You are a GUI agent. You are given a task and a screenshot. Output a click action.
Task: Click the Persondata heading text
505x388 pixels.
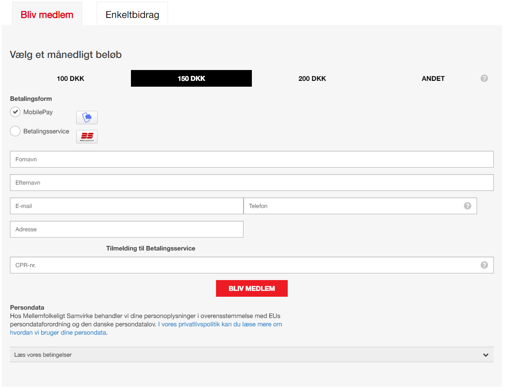coord(27,308)
